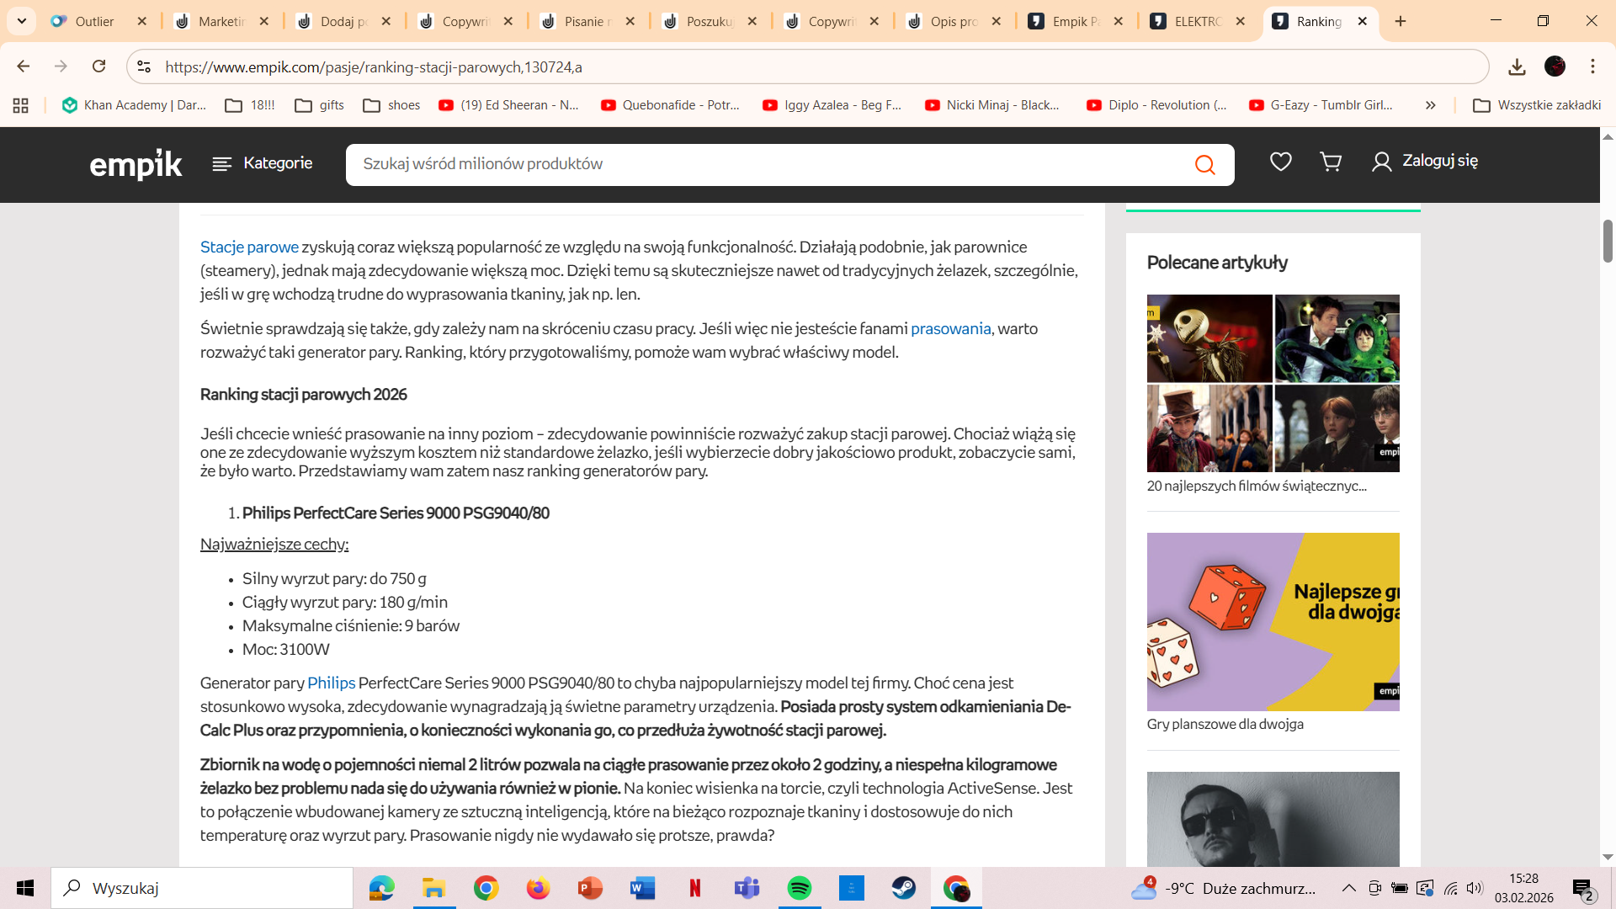Open Chrome downloads icon

click(x=1517, y=66)
